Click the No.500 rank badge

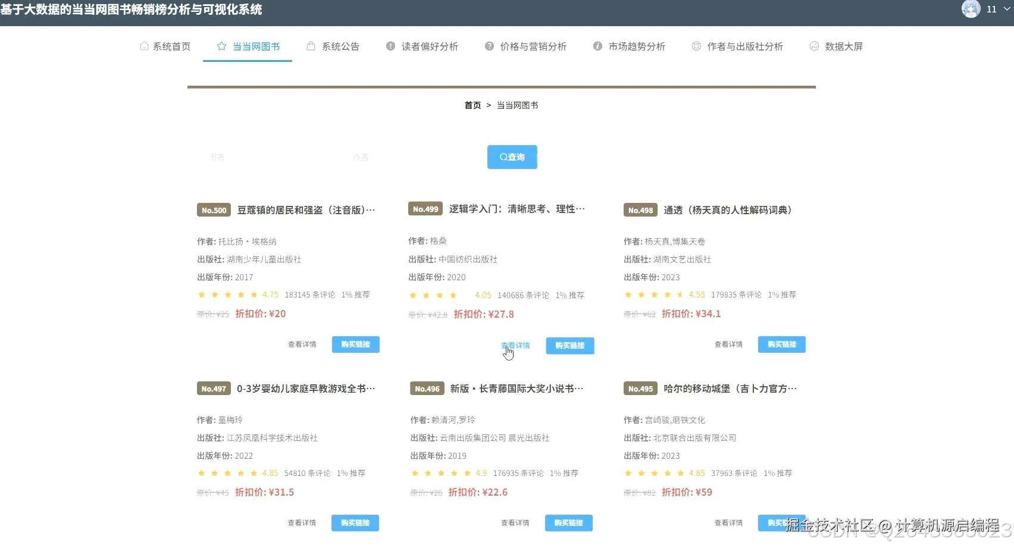coord(214,210)
